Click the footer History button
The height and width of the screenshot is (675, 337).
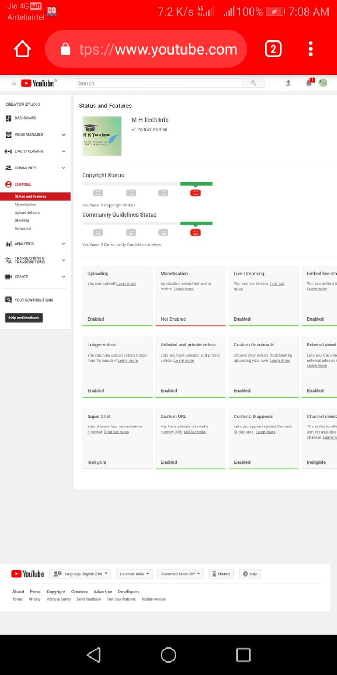click(221, 574)
